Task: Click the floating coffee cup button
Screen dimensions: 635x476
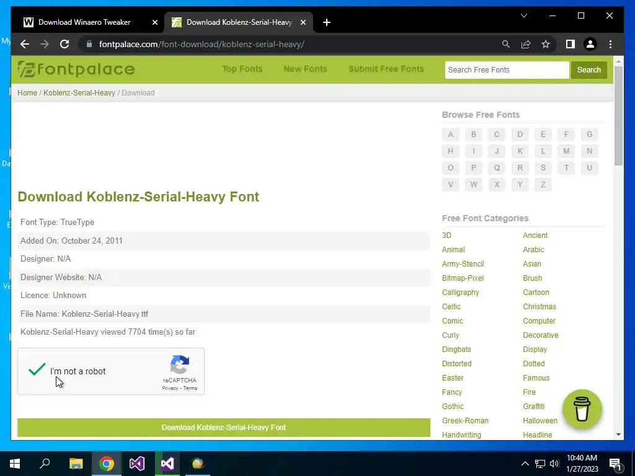Action: tap(582, 409)
